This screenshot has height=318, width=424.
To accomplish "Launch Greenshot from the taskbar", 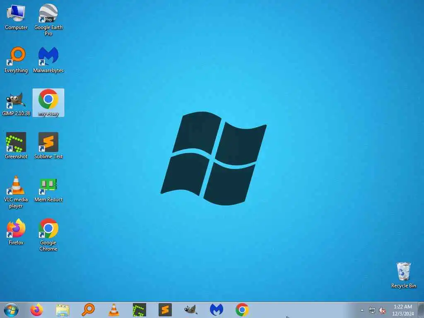I will [140, 310].
